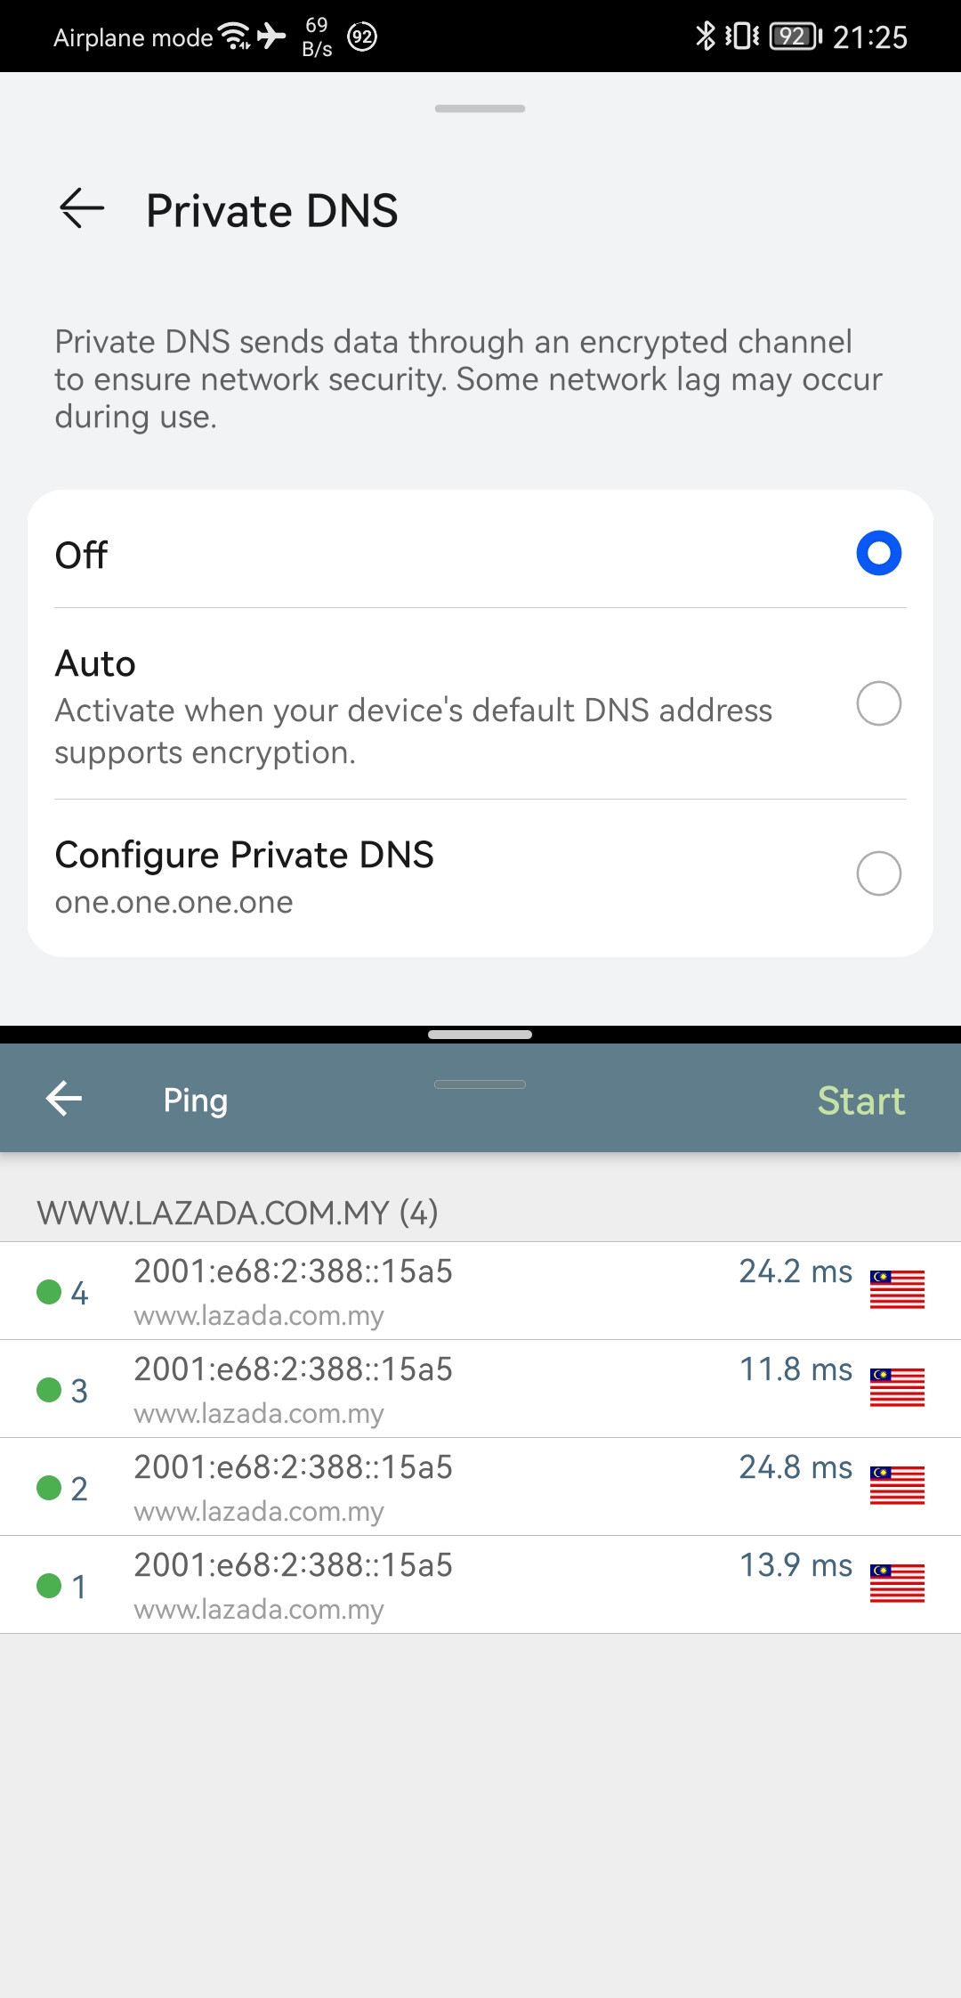Tap the back arrow in the Ping toolbar
This screenshot has height=1998, width=961.
pyautogui.click(x=64, y=1098)
